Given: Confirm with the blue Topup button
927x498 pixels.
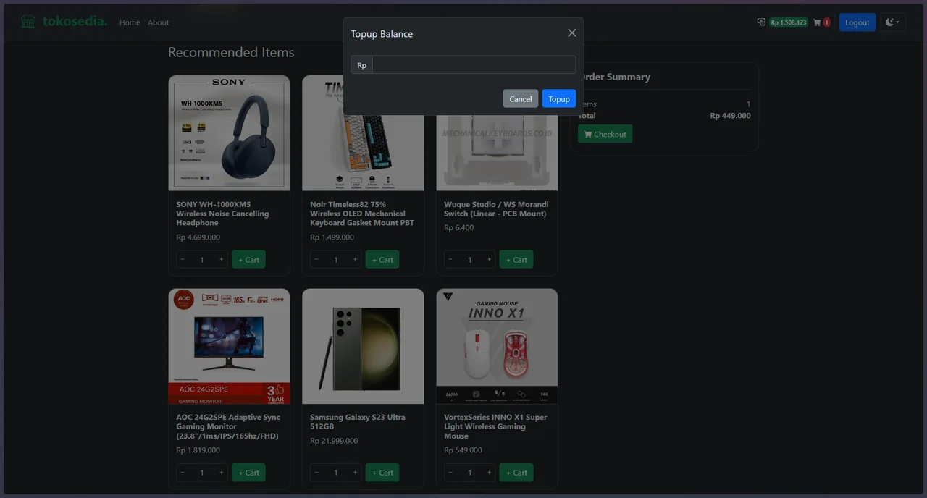Looking at the screenshot, I should (559, 99).
